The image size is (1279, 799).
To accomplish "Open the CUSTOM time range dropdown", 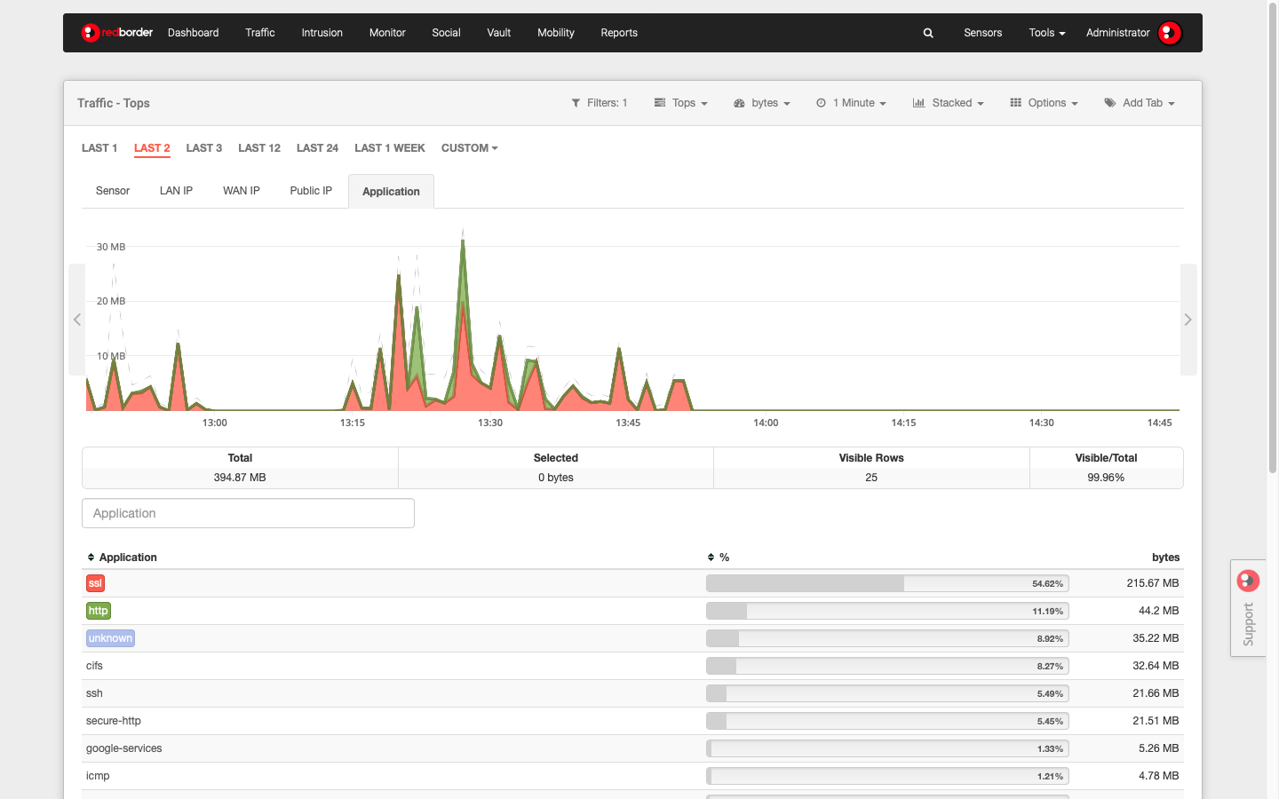I will click(x=470, y=148).
